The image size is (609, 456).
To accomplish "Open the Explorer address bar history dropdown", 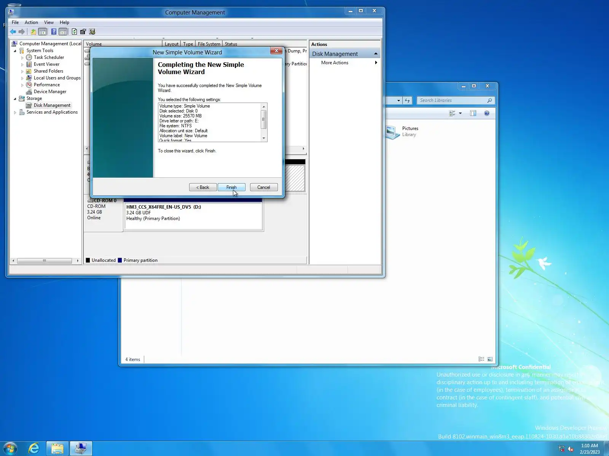I will click(398, 100).
